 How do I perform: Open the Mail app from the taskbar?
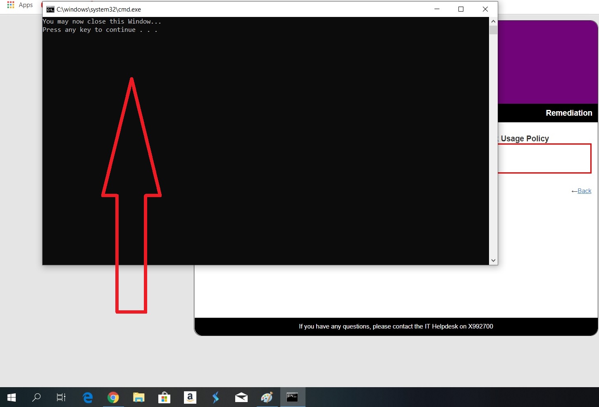tap(241, 397)
